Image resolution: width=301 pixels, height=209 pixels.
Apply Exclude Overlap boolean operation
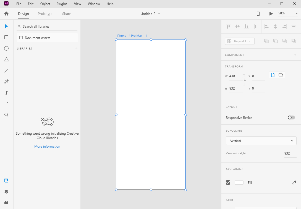click(294, 41)
